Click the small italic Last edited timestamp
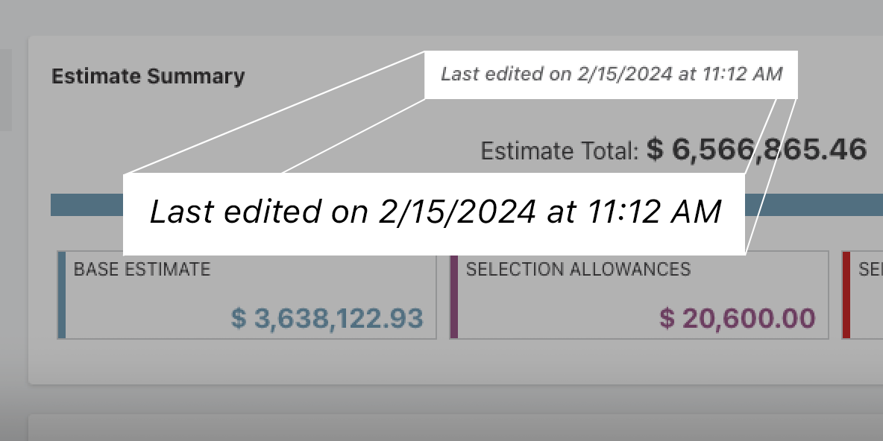Viewport: 883px width, 441px height. (611, 74)
